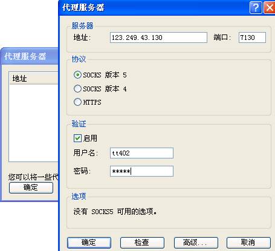Click the server 地址 input field
Screen dimensions: 275x251
[158, 37]
